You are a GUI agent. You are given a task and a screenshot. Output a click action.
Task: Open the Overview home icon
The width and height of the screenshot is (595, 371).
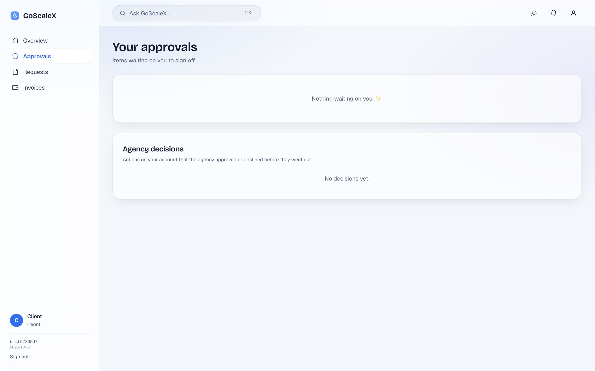pos(15,41)
